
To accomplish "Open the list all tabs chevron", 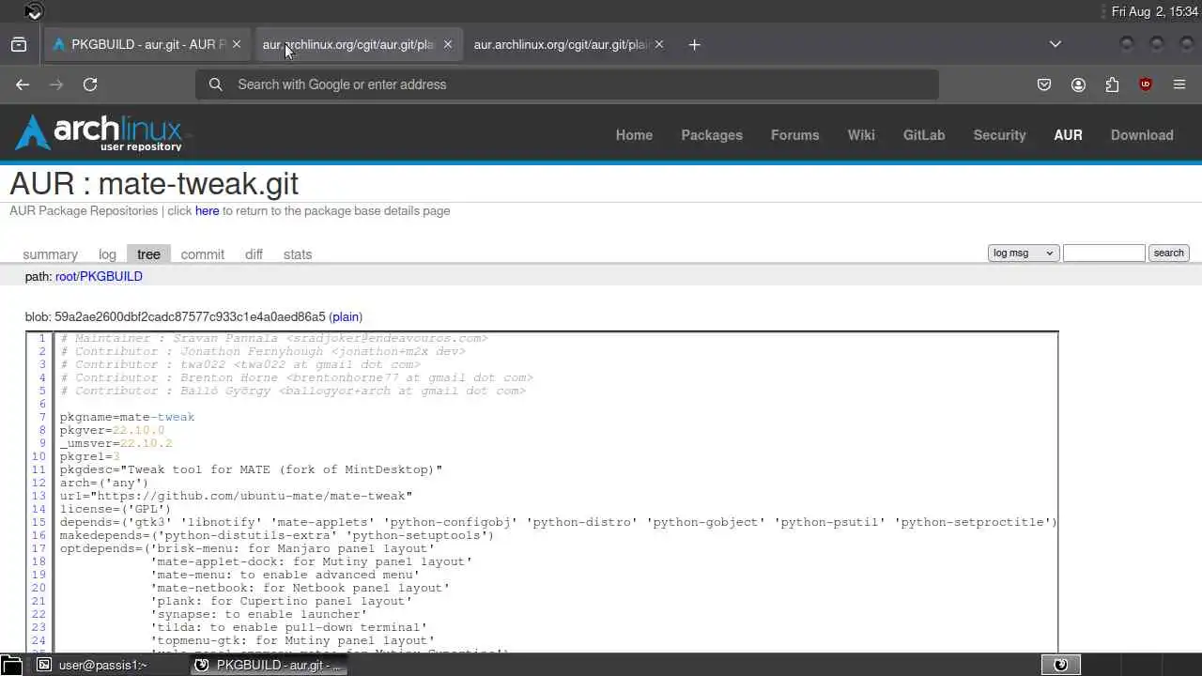I will tap(1056, 44).
